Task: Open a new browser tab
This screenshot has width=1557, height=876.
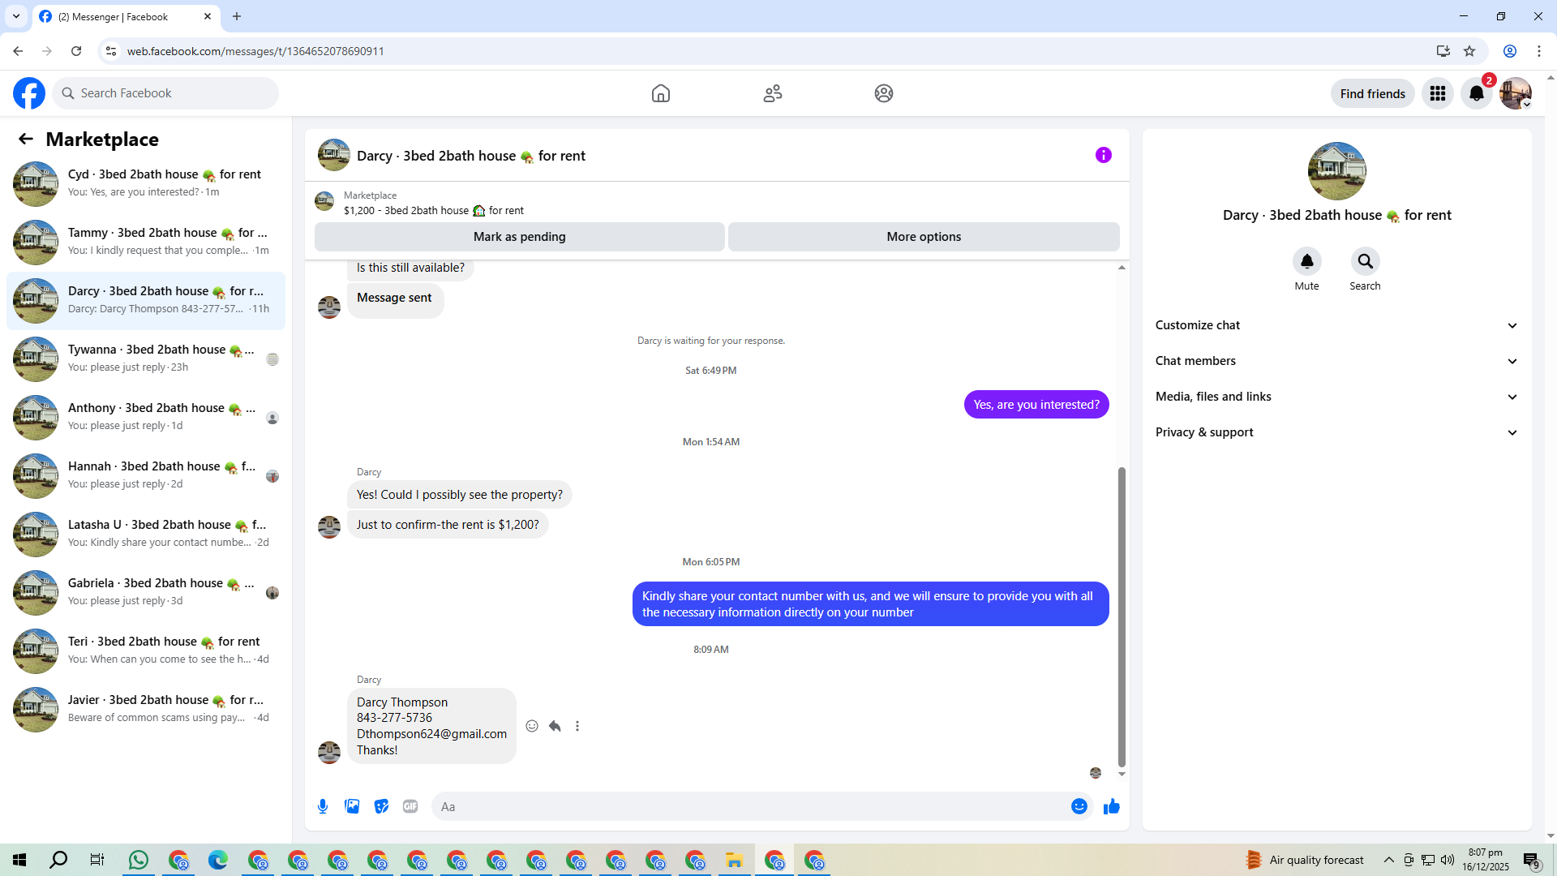Action: [237, 16]
